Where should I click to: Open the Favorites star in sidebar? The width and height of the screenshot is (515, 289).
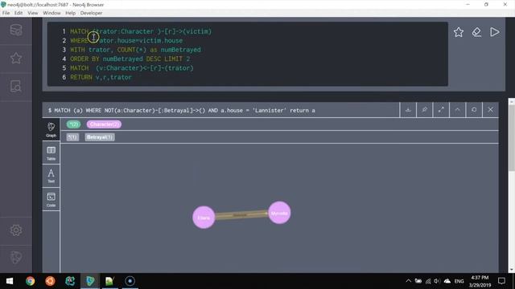[16, 59]
